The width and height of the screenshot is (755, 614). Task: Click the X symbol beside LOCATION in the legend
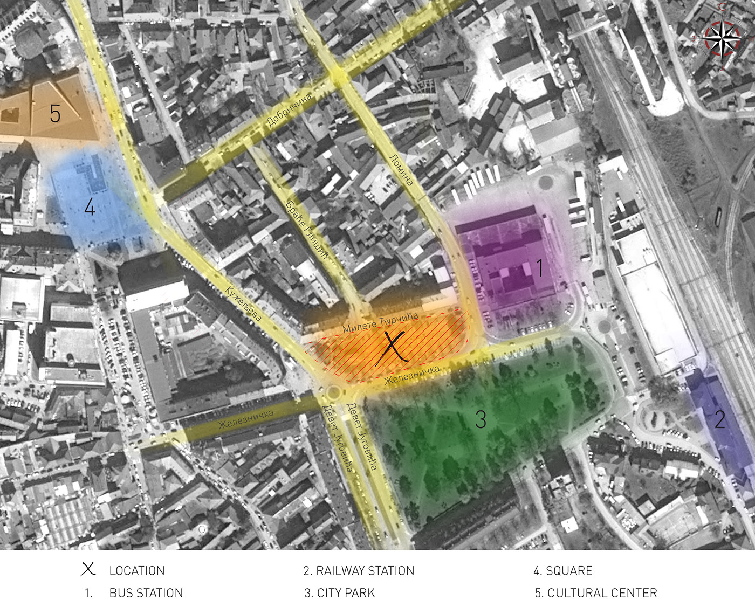point(88,569)
